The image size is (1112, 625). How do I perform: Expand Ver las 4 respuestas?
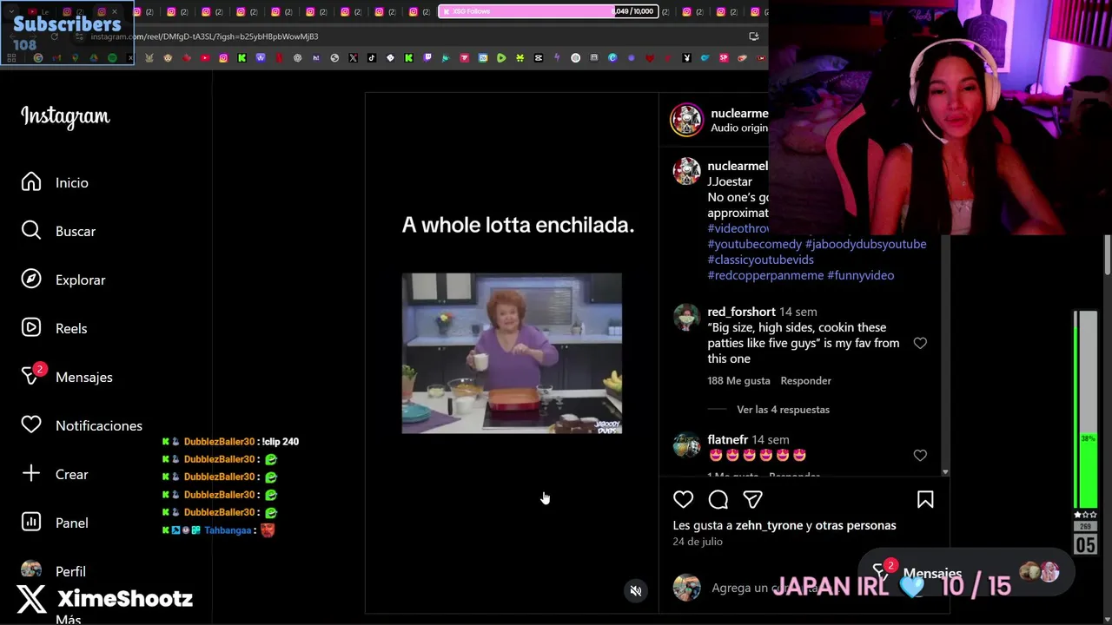click(x=783, y=409)
